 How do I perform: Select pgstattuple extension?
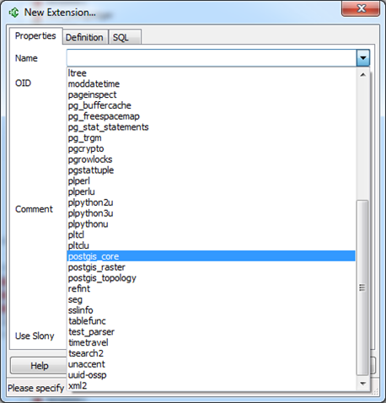(x=212, y=170)
